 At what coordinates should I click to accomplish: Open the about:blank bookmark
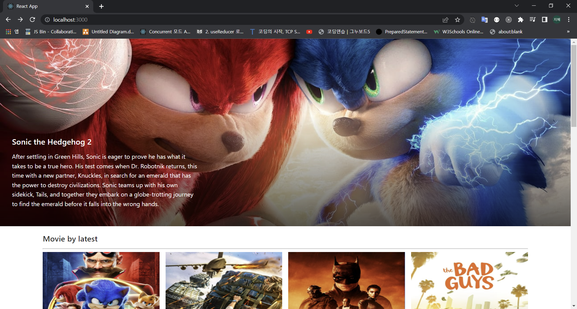(x=506, y=31)
